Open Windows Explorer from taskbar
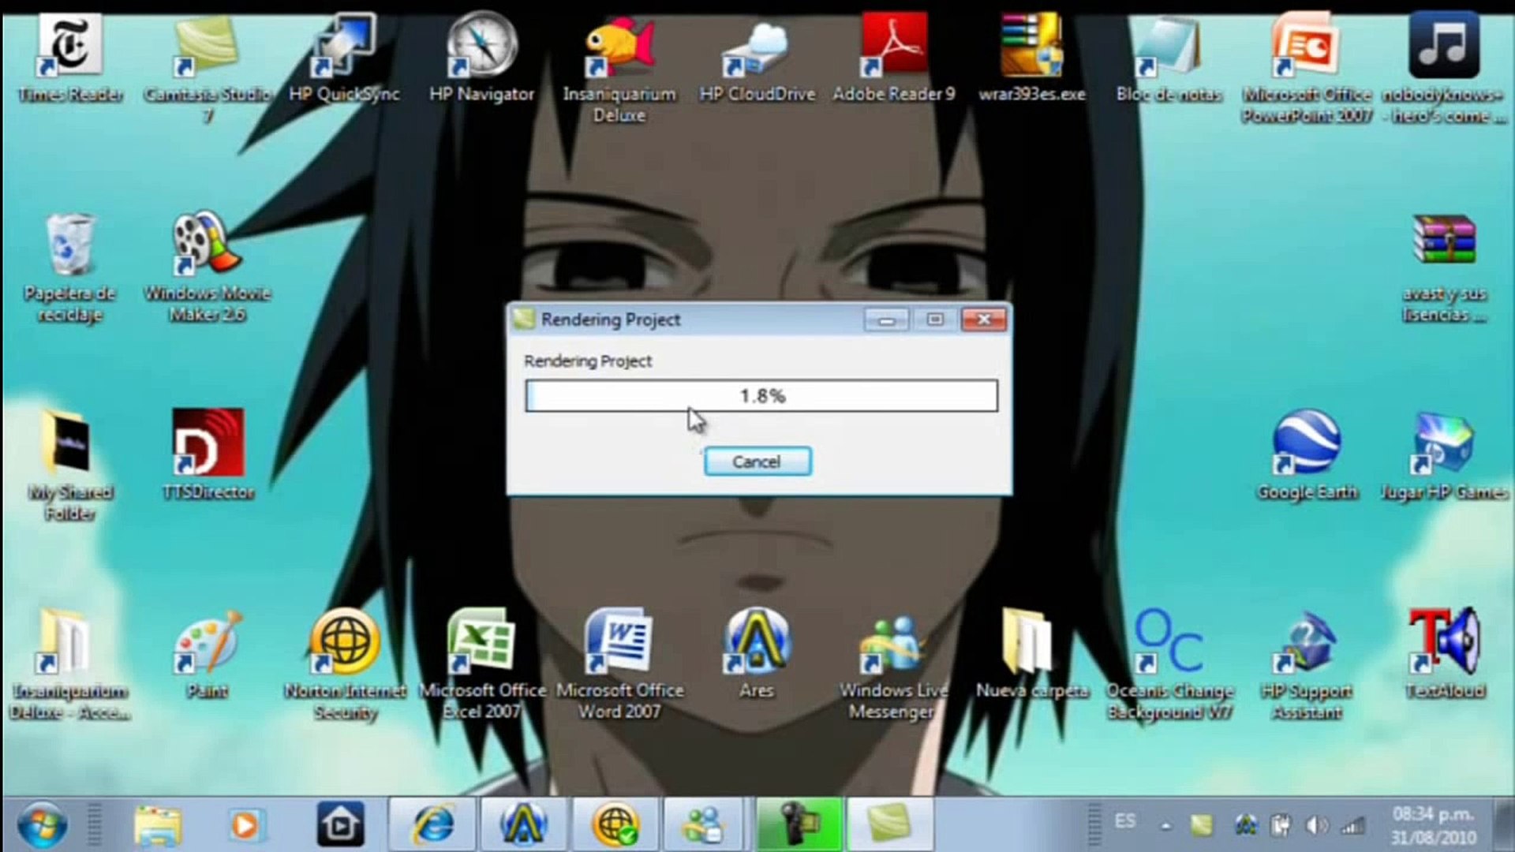 158,825
